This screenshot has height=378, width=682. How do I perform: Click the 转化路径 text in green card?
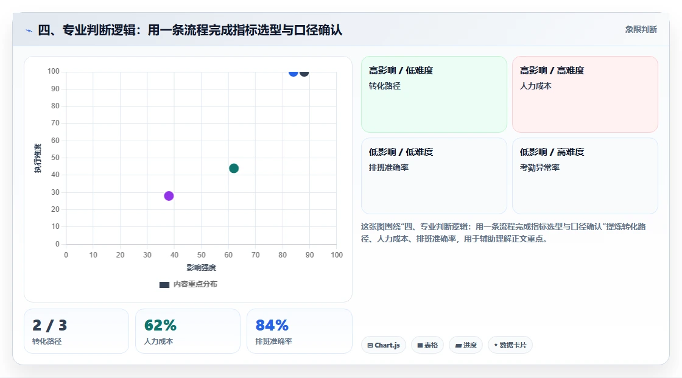click(384, 86)
